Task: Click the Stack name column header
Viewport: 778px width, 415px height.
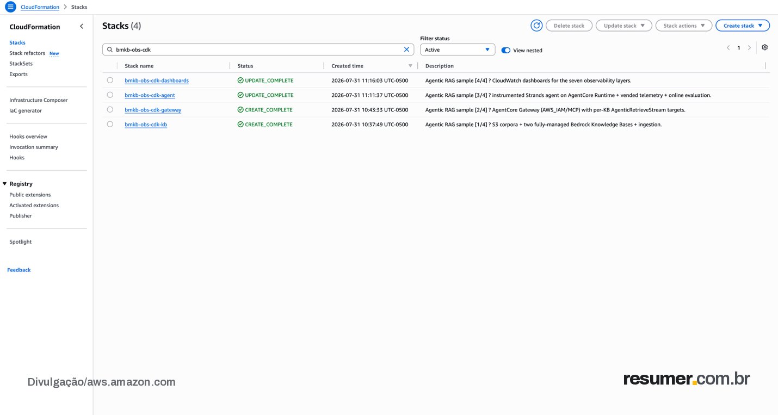Action: 139,66
